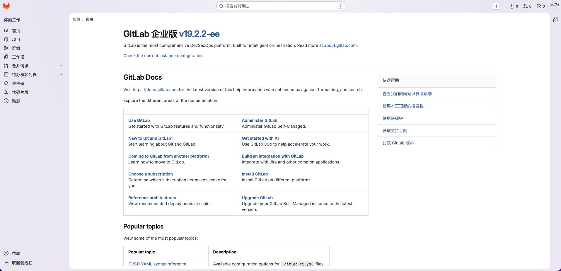Click the groups icon beside 群组

click(6, 48)
